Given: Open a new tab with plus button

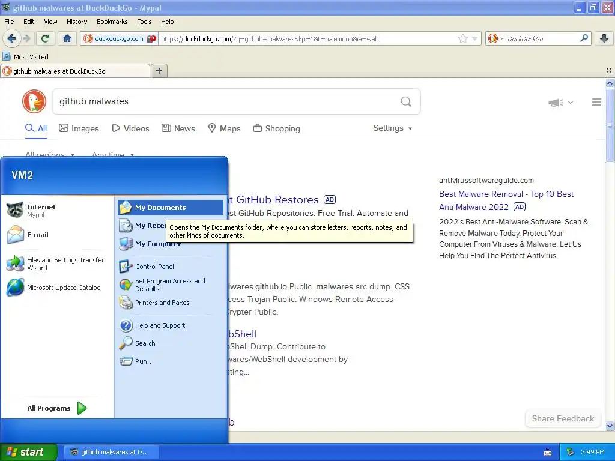Looking at the screenshot, I should pos(159,71).
